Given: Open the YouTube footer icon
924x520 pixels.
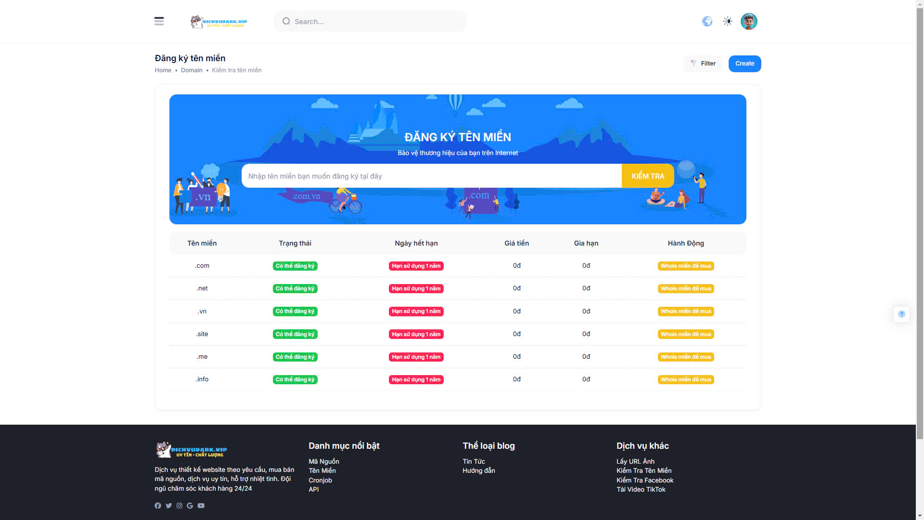Looking at the screenshot, I should [201, 506].
